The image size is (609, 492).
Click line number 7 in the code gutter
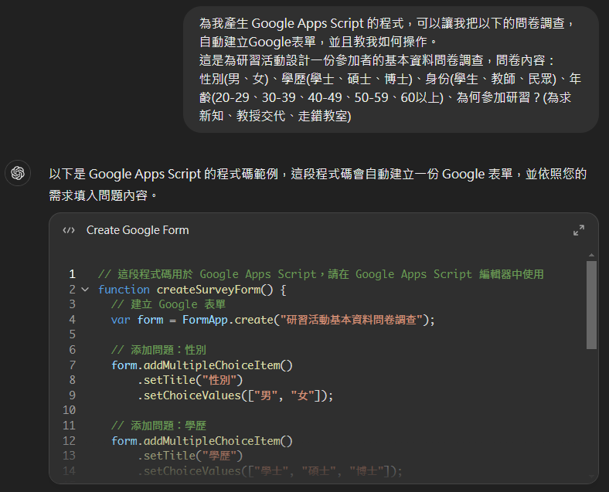click(x=72, y=365)
